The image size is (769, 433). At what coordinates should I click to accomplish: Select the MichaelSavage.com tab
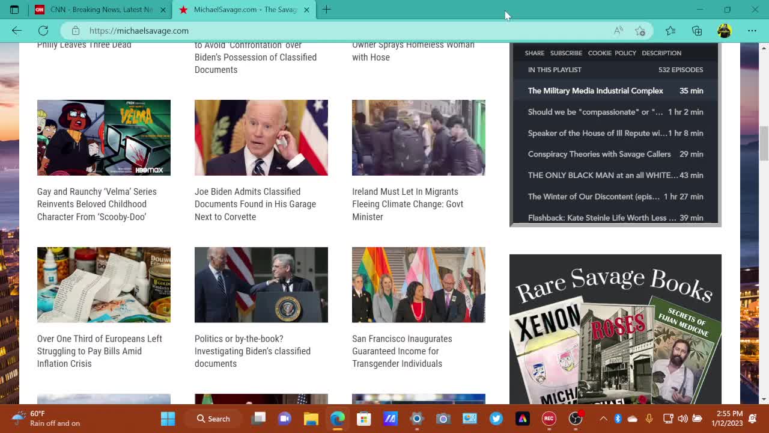click(x=244, y=10)
